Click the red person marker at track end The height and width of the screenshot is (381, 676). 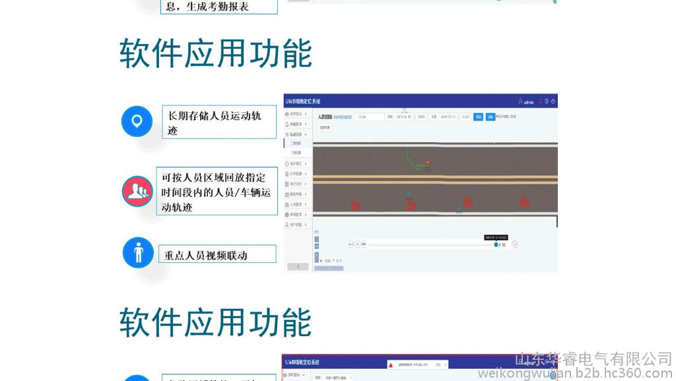(428, 163)
